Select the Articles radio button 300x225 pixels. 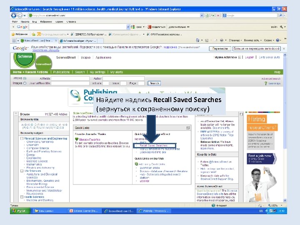25,78
